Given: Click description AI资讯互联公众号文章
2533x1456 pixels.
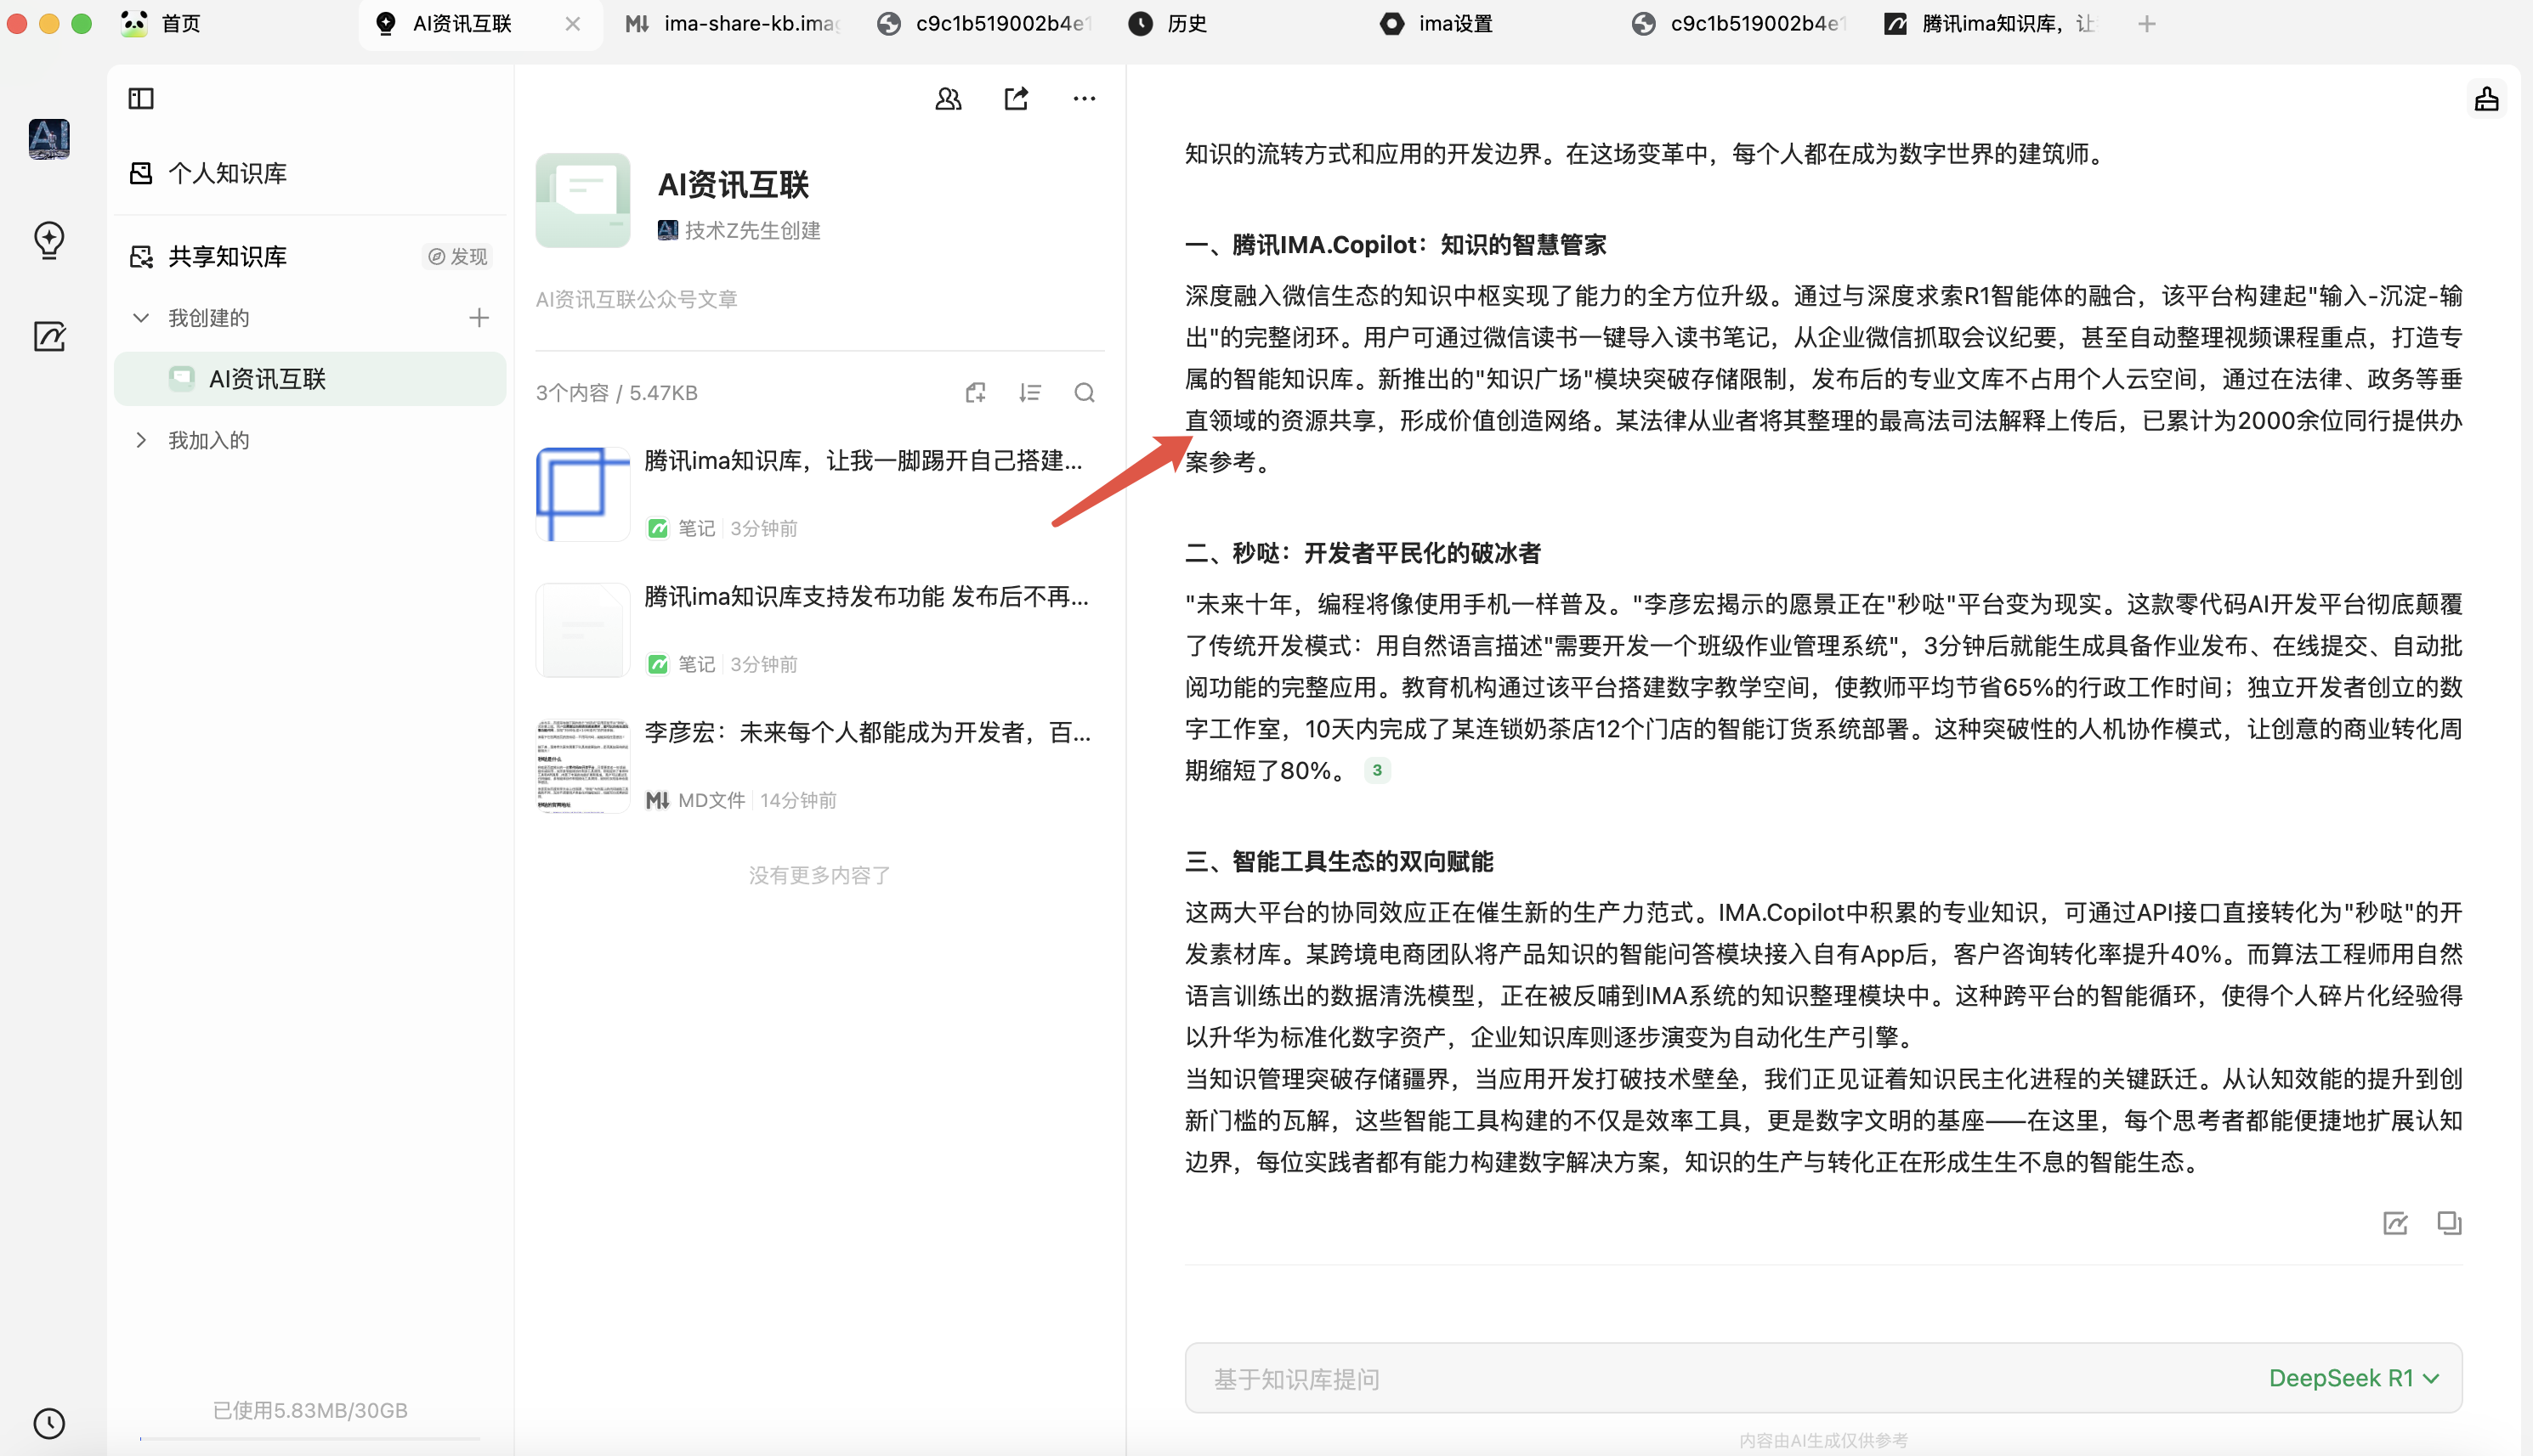Looking at the screenshot, I should (x=637, y=299).
